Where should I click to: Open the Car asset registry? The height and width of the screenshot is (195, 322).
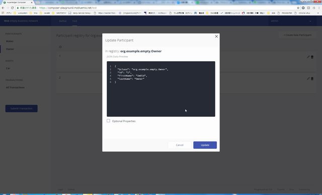[8, 68]
